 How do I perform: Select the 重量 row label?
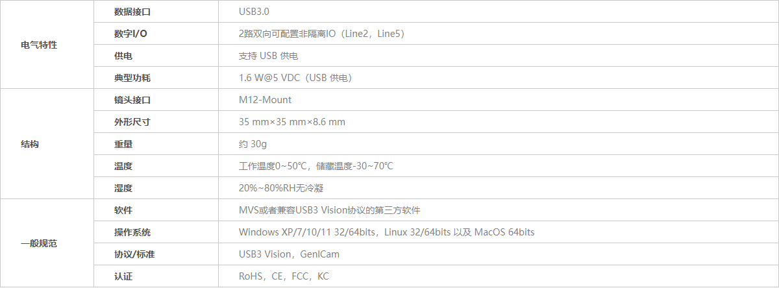pos(123,144)
